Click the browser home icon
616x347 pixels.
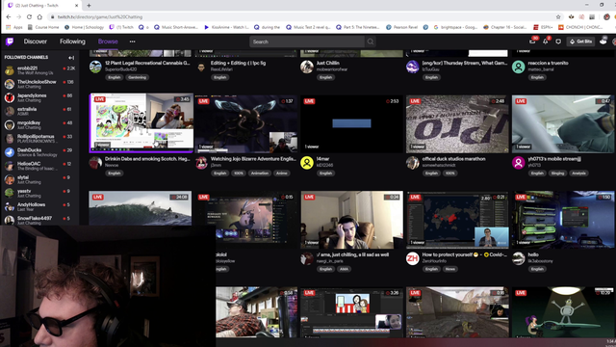click(39, 17)
